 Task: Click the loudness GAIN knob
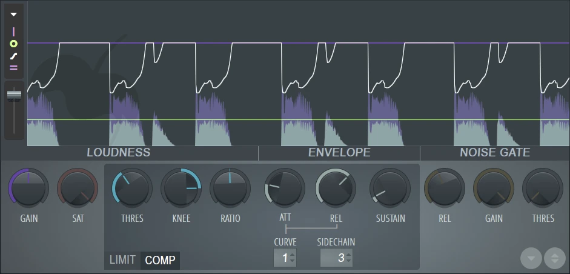coord(28,189)
